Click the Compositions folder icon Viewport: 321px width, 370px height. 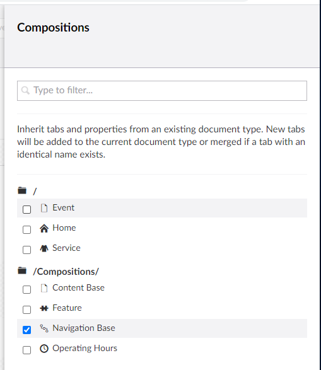point(22,270)
